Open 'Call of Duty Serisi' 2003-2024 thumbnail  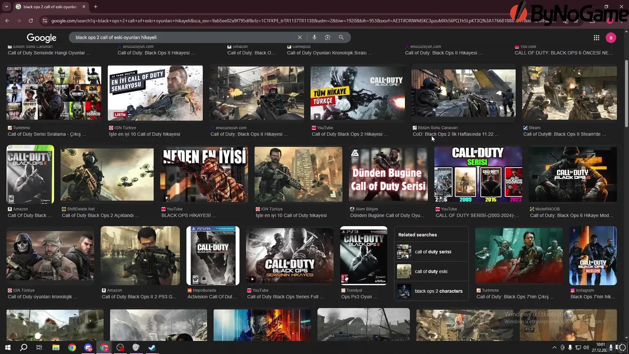pyautogui.click(x=478, y=175)
